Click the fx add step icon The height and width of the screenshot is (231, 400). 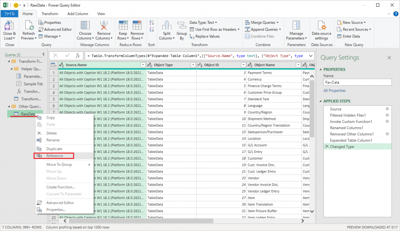[78, 55]
